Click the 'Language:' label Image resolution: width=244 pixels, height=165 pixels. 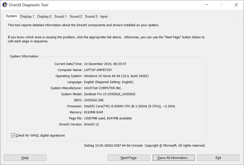(x=75, y=82)
